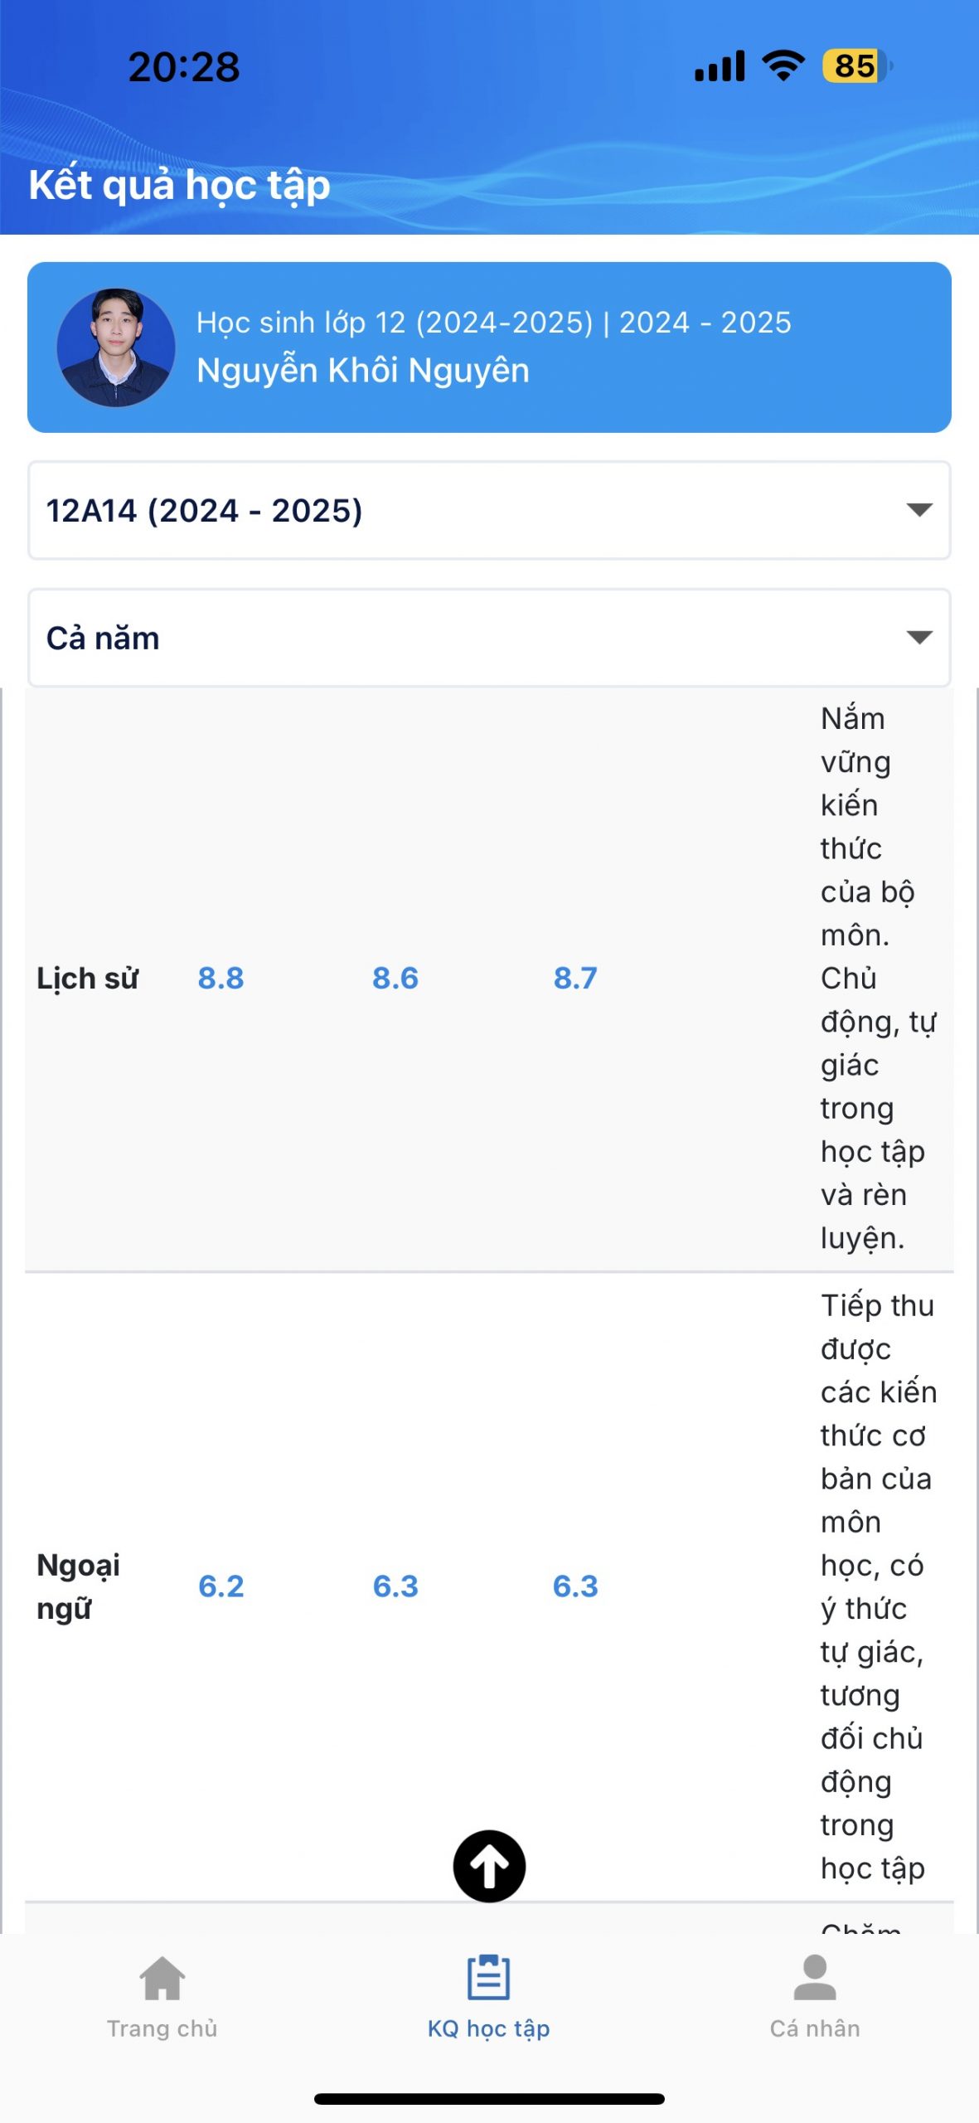Click the arrow on the Cả năm selector
This screenshot has height=2123, width=979.
919,637
